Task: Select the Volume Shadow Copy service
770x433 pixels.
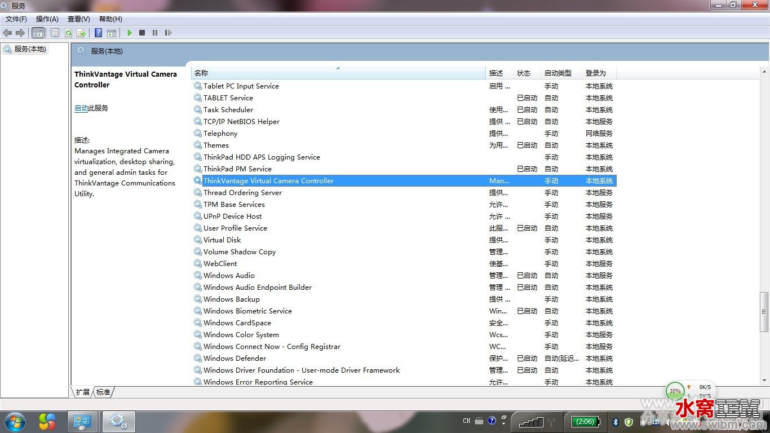Action: pos(404,252)
